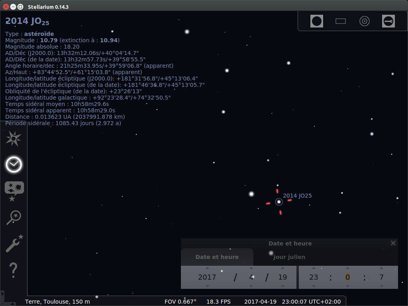Open Sky and viewing options icon
Image resolution: width=408 pixels, height=306 pixels.
coord(14,190)
